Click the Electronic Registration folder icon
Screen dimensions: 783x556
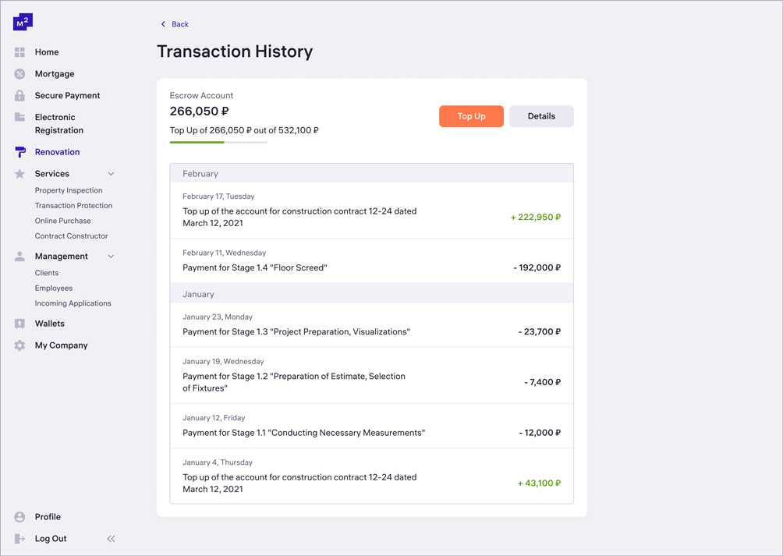[19, 117]
